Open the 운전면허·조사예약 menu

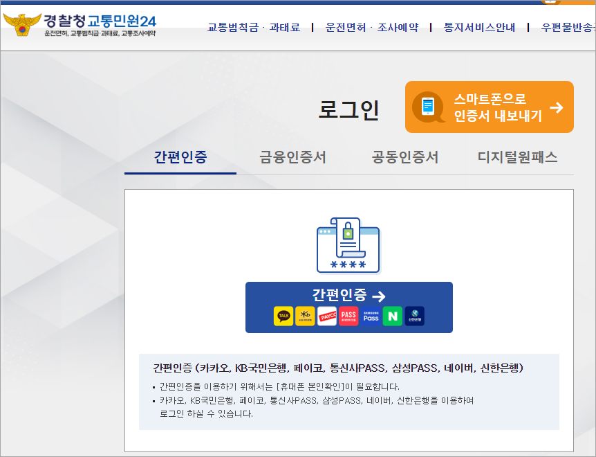(371, 28)
